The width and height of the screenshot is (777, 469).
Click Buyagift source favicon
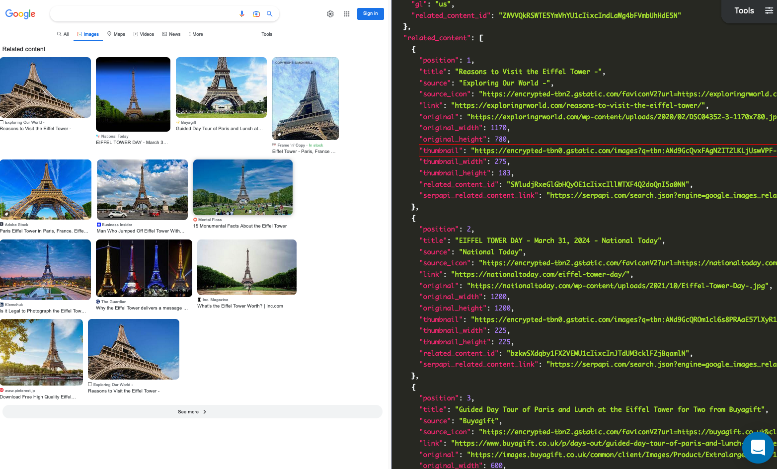click(178, 122)
